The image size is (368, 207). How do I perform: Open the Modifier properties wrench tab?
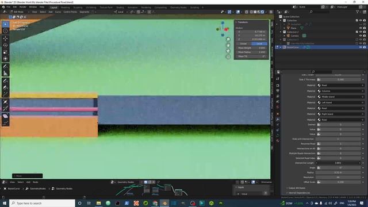point(278,119)
